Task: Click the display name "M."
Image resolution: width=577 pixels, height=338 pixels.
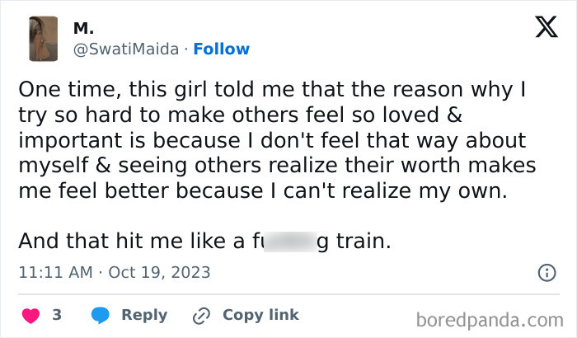Action: [x=83, y=29]
